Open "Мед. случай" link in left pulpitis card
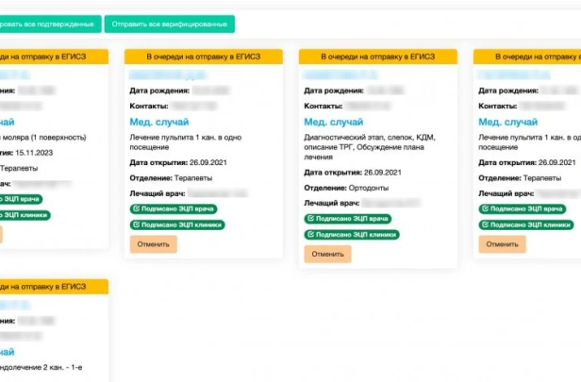 (x=158, y=122)
